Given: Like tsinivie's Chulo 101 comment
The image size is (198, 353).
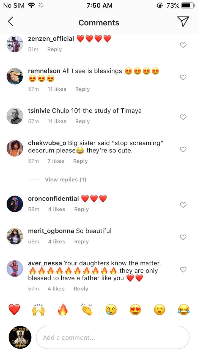Looking at the screenshot, I should [x=183, y=117].
